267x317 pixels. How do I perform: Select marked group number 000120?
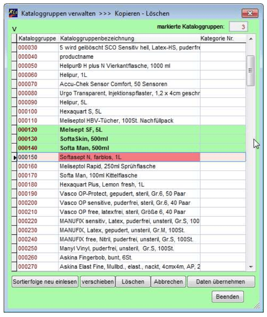[x=38, y=130]
